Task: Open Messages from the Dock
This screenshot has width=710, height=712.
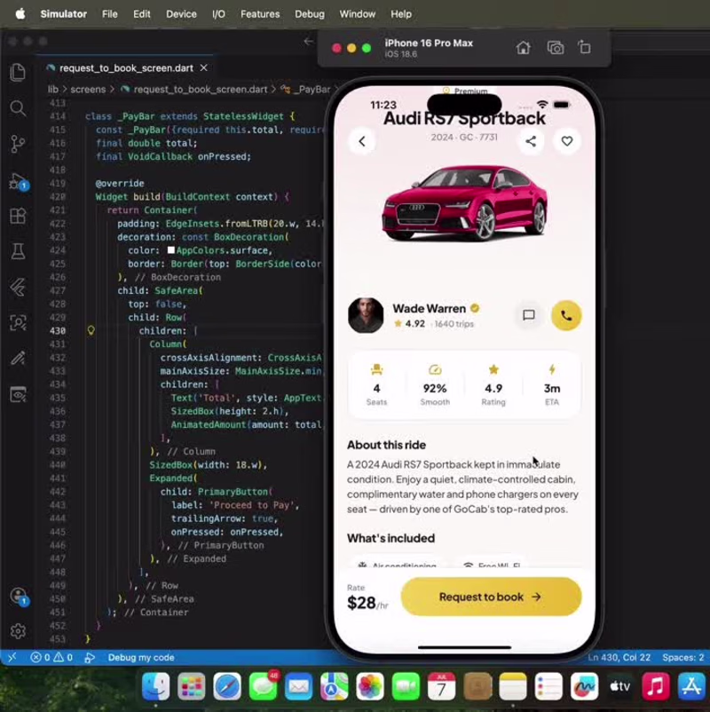Action: (x=263, y=686)
